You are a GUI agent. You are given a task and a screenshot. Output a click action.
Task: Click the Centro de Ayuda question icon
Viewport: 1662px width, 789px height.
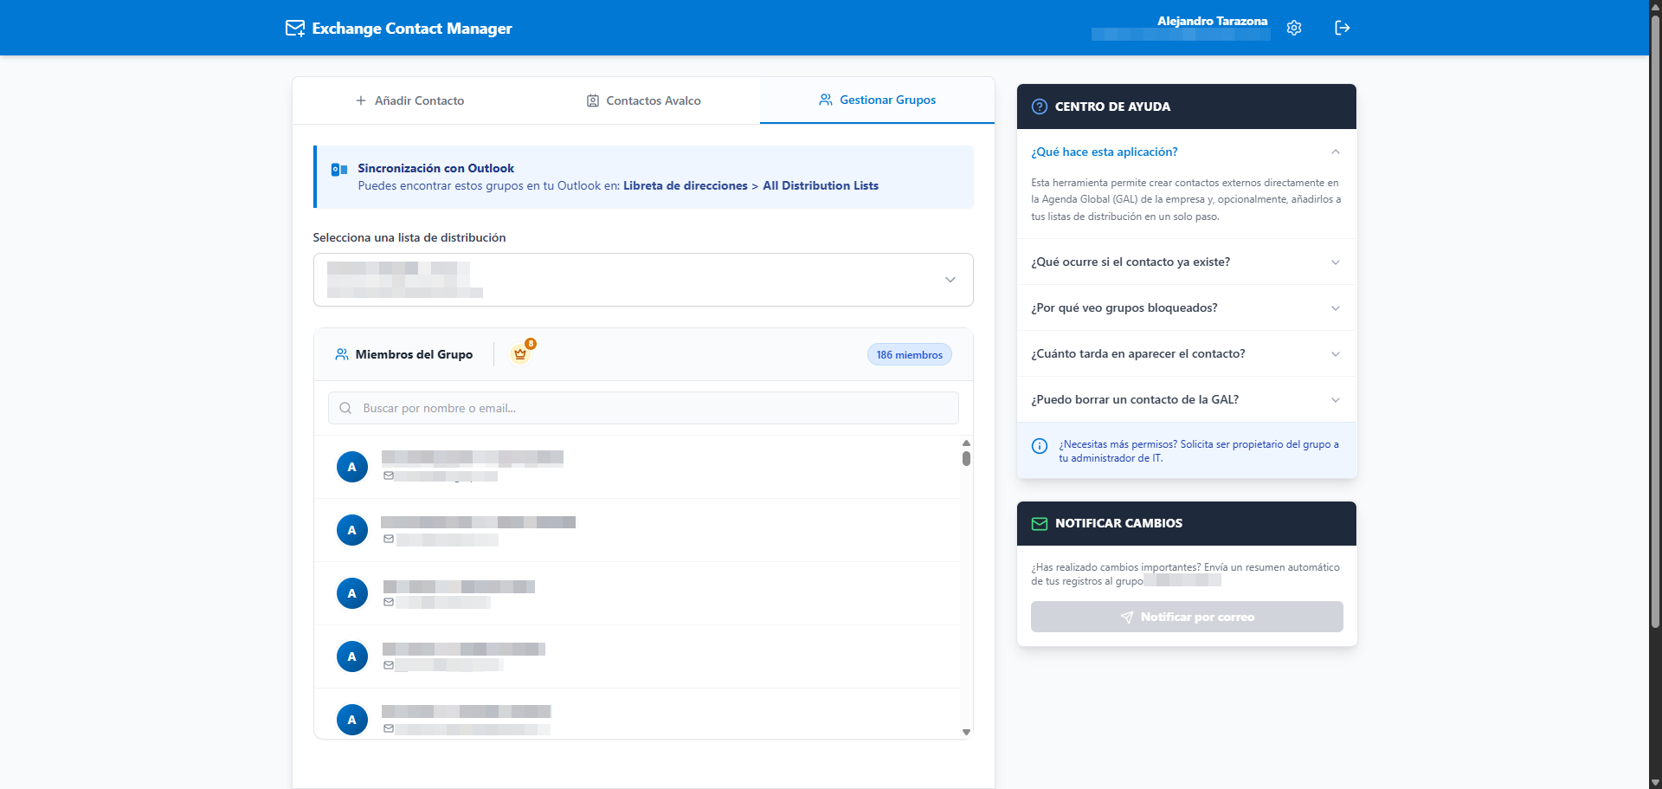[1040, 107]
